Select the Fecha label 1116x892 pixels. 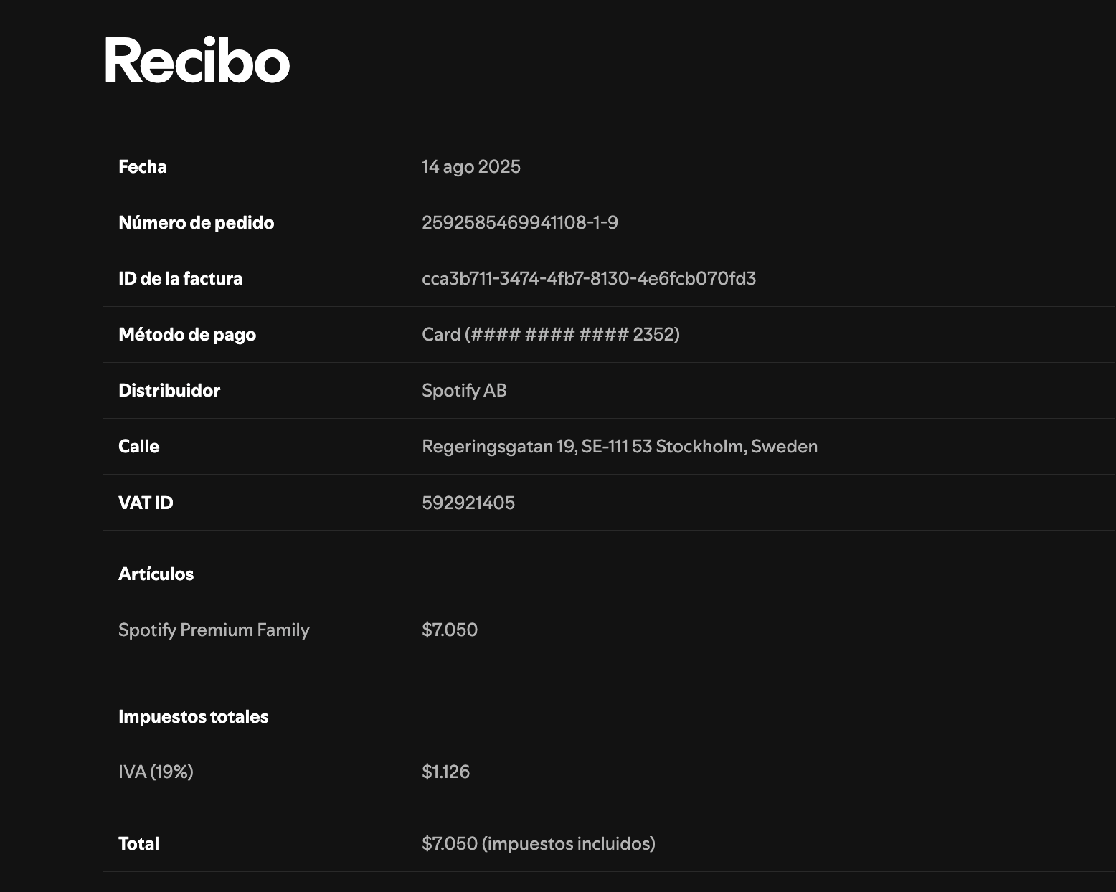[142, 167]
